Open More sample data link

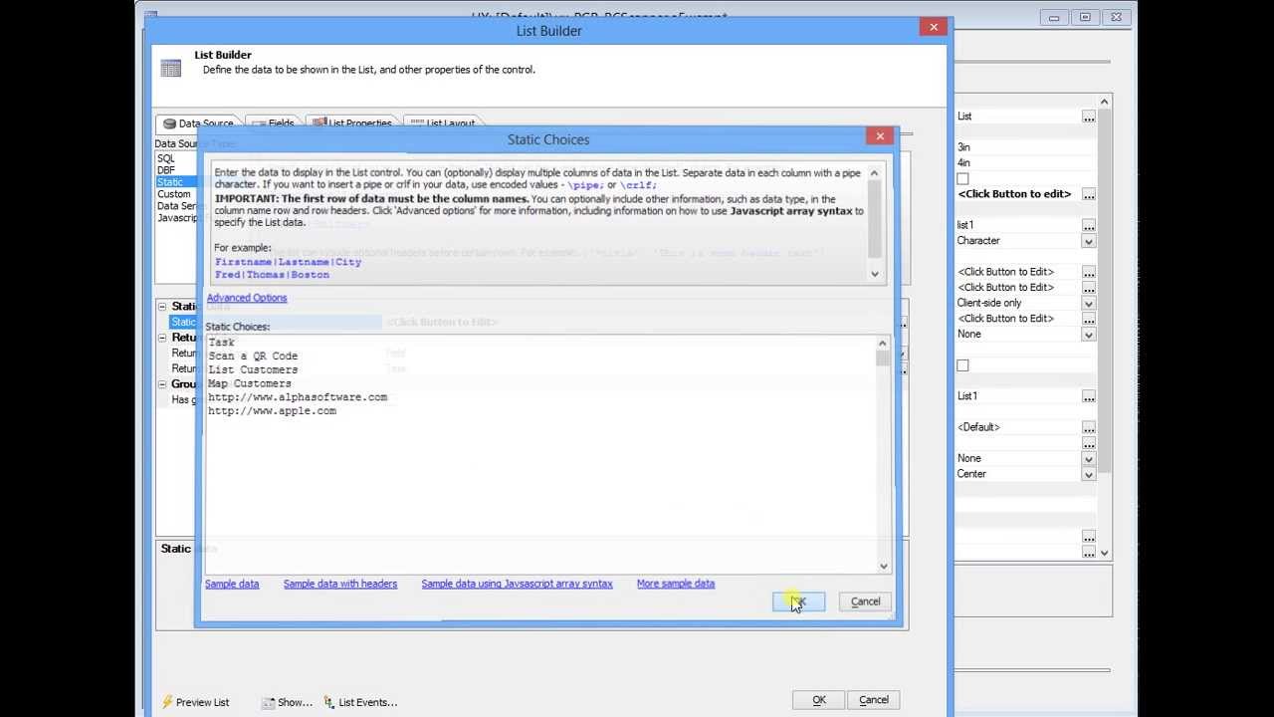click(x=676, y=584)
